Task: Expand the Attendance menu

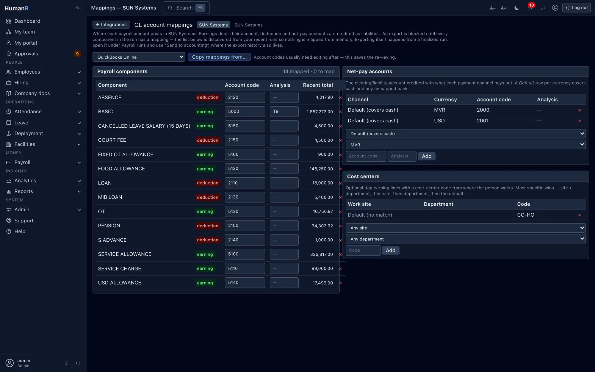Action: (43, 112)
